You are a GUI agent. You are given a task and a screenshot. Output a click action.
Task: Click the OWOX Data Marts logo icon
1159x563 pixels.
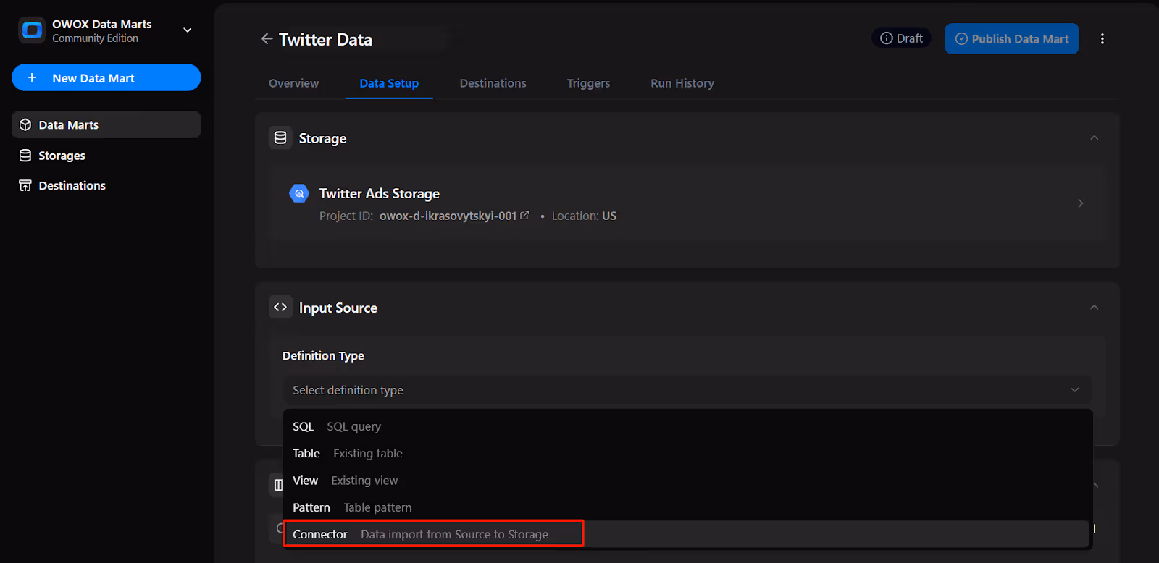(x=32, y=30)
